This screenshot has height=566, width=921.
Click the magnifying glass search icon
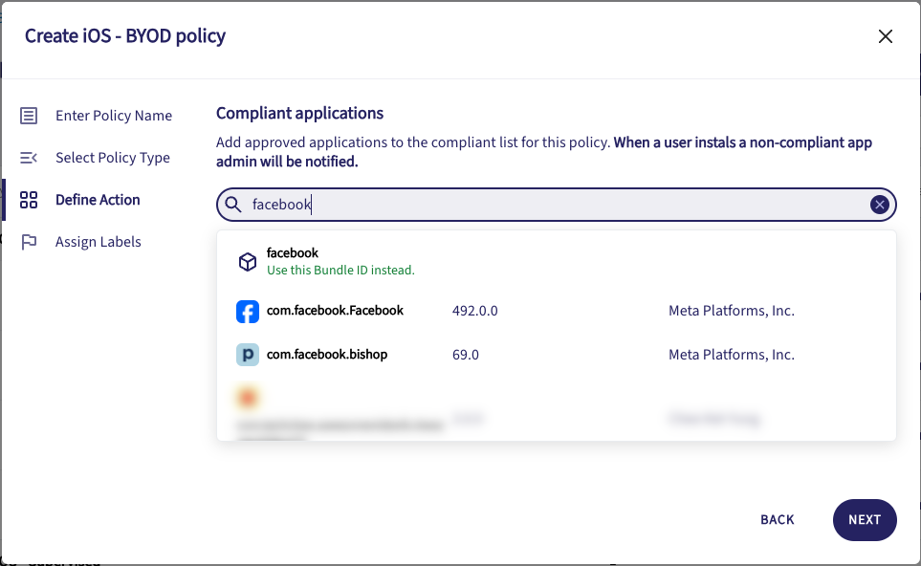click(233, 205)
